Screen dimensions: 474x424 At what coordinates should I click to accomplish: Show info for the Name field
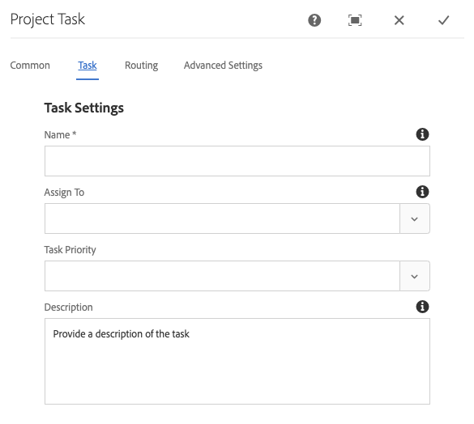pyautogui.click(x=422, y=134)
